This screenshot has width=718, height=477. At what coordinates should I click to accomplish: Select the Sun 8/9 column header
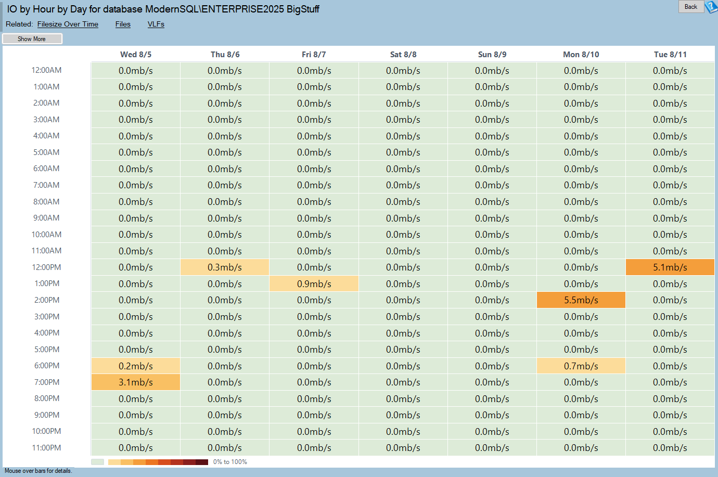point(492,54)
